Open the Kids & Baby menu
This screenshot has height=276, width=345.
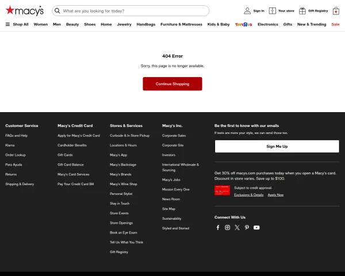[218, 24]
